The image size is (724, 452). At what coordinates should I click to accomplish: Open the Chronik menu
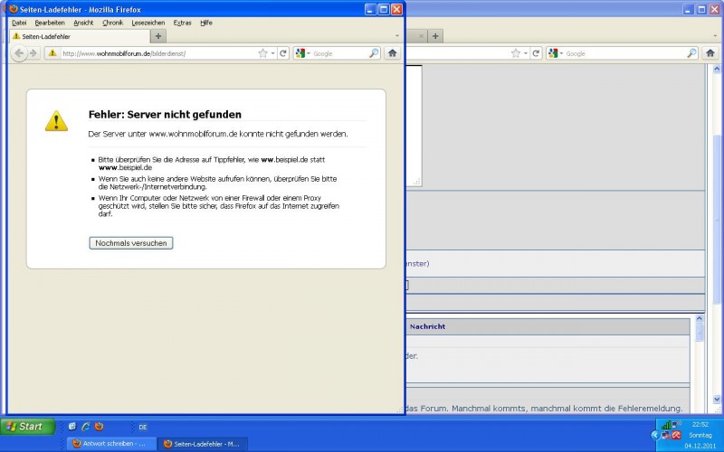(112, 22)
